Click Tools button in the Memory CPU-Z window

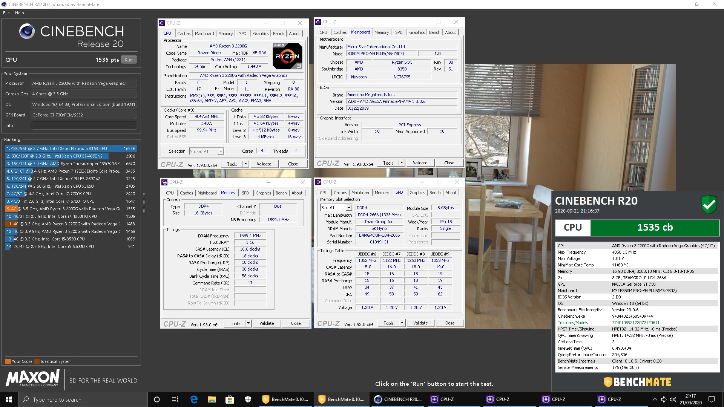point(235,323)
